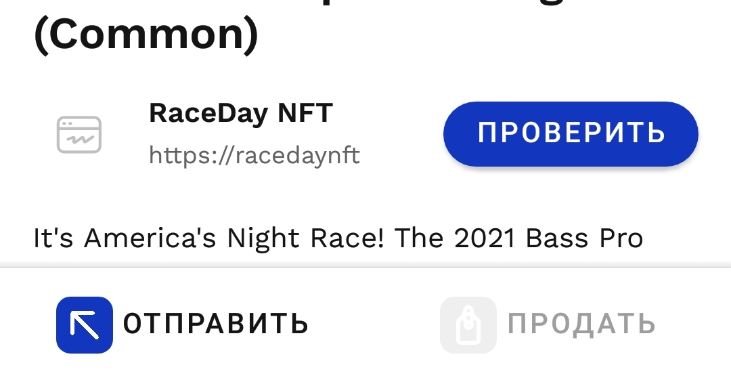Click the grayed-out price tag sell icon

[x=468, y=324]
